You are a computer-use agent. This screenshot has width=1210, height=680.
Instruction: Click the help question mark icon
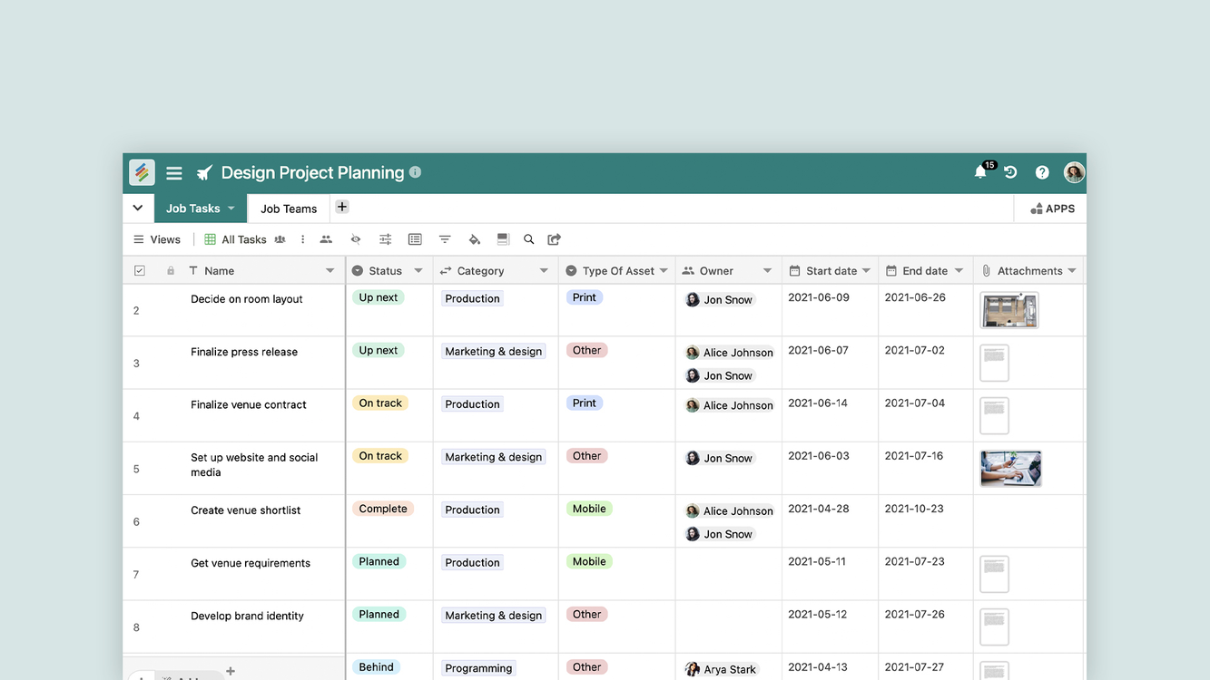pyautogui.click(x=1042, y=172)
